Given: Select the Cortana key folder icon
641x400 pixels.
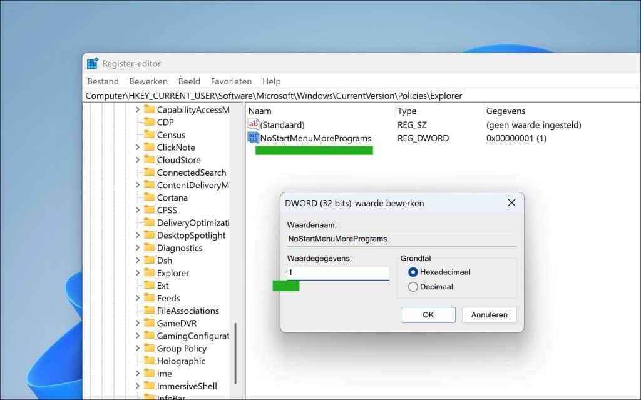Looking at the screenshot, I should 150,197.
